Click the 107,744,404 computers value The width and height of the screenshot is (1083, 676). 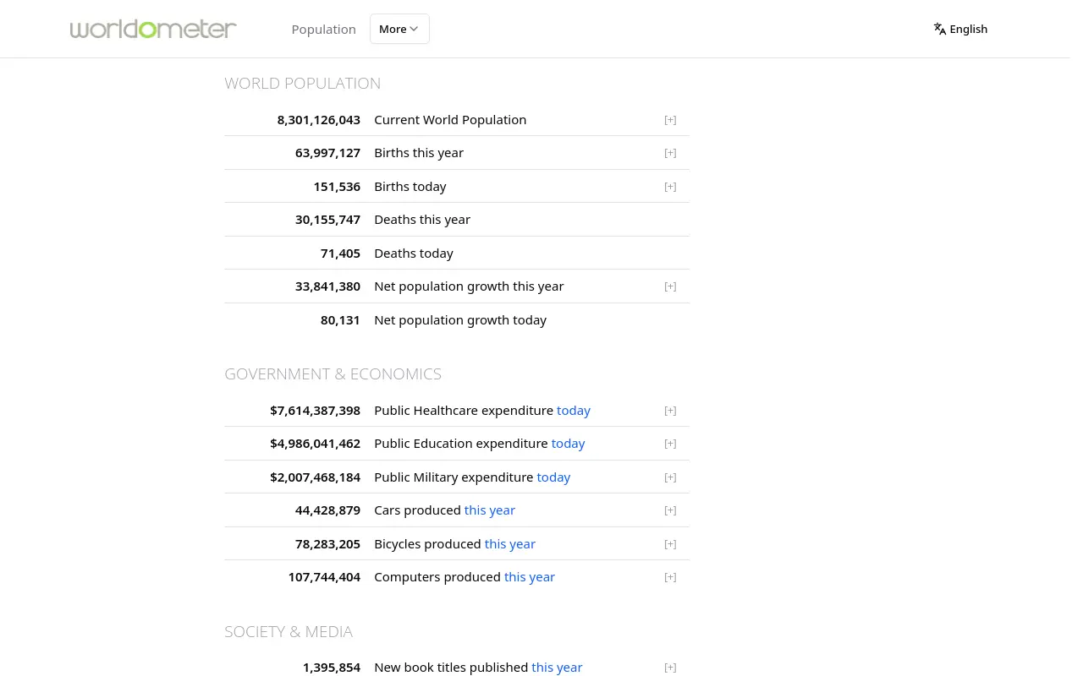tap(324, 577)
